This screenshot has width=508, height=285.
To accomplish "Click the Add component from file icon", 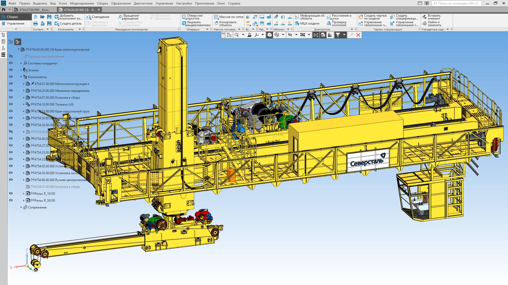I will tap(57, 17).
